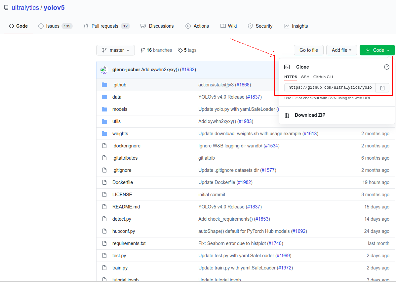Open the glenn-jocher author link
This screenshot has width=396, height=282.
tap(126, 70)
